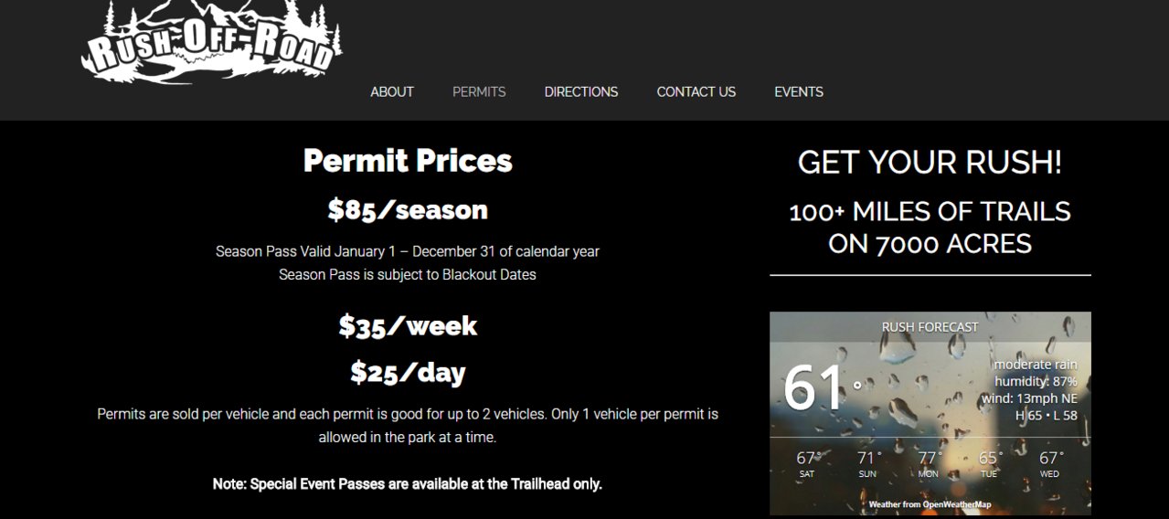This screenshot has width=1169, height=519.
Task: Open the Weather from OpenWeatherMap link
Action: [930, 503]
